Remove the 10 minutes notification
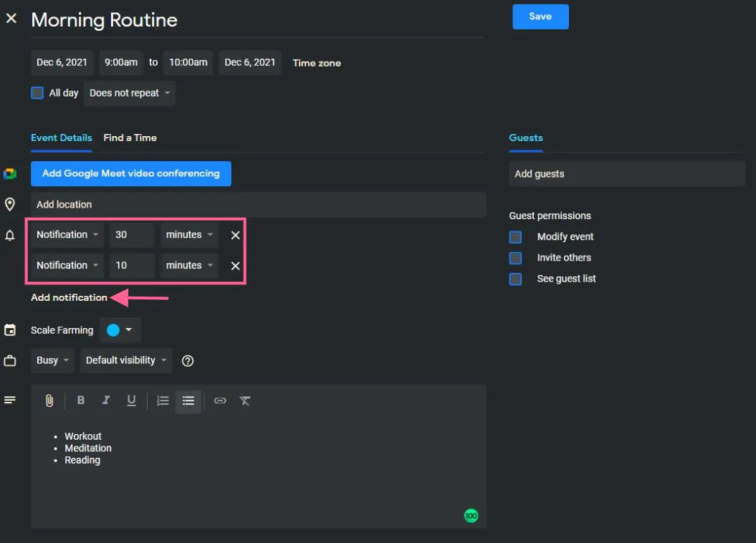Screen dimensions: 756x543 pyautogui.click(x=235, y=266)
